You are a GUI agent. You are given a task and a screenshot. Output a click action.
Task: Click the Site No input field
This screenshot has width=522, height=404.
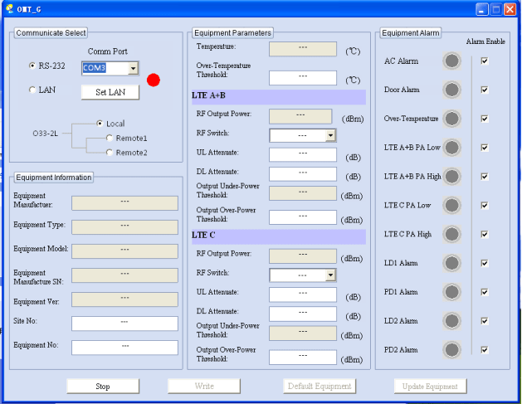(124, 323)
